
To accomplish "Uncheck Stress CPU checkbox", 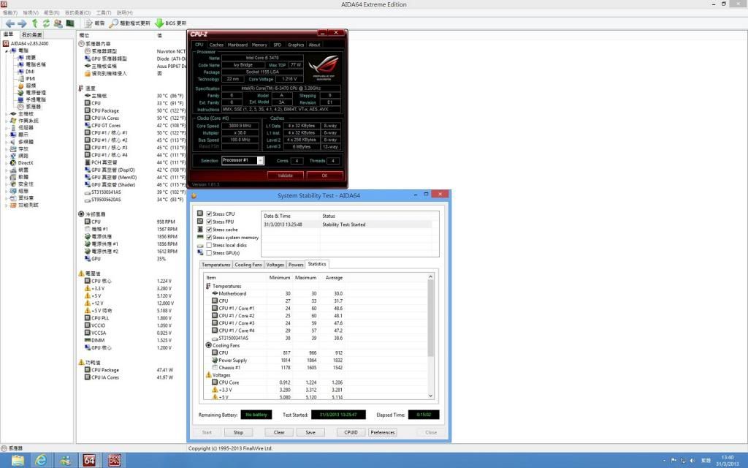I will [209, 214].
